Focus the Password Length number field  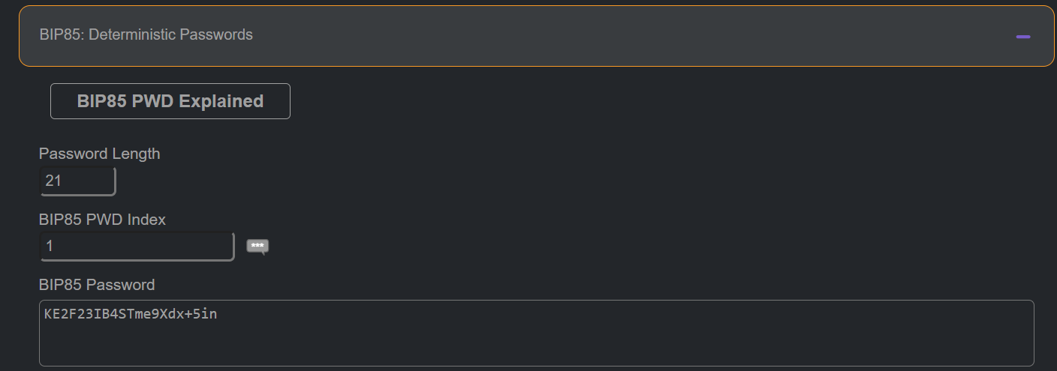(77, 181)
